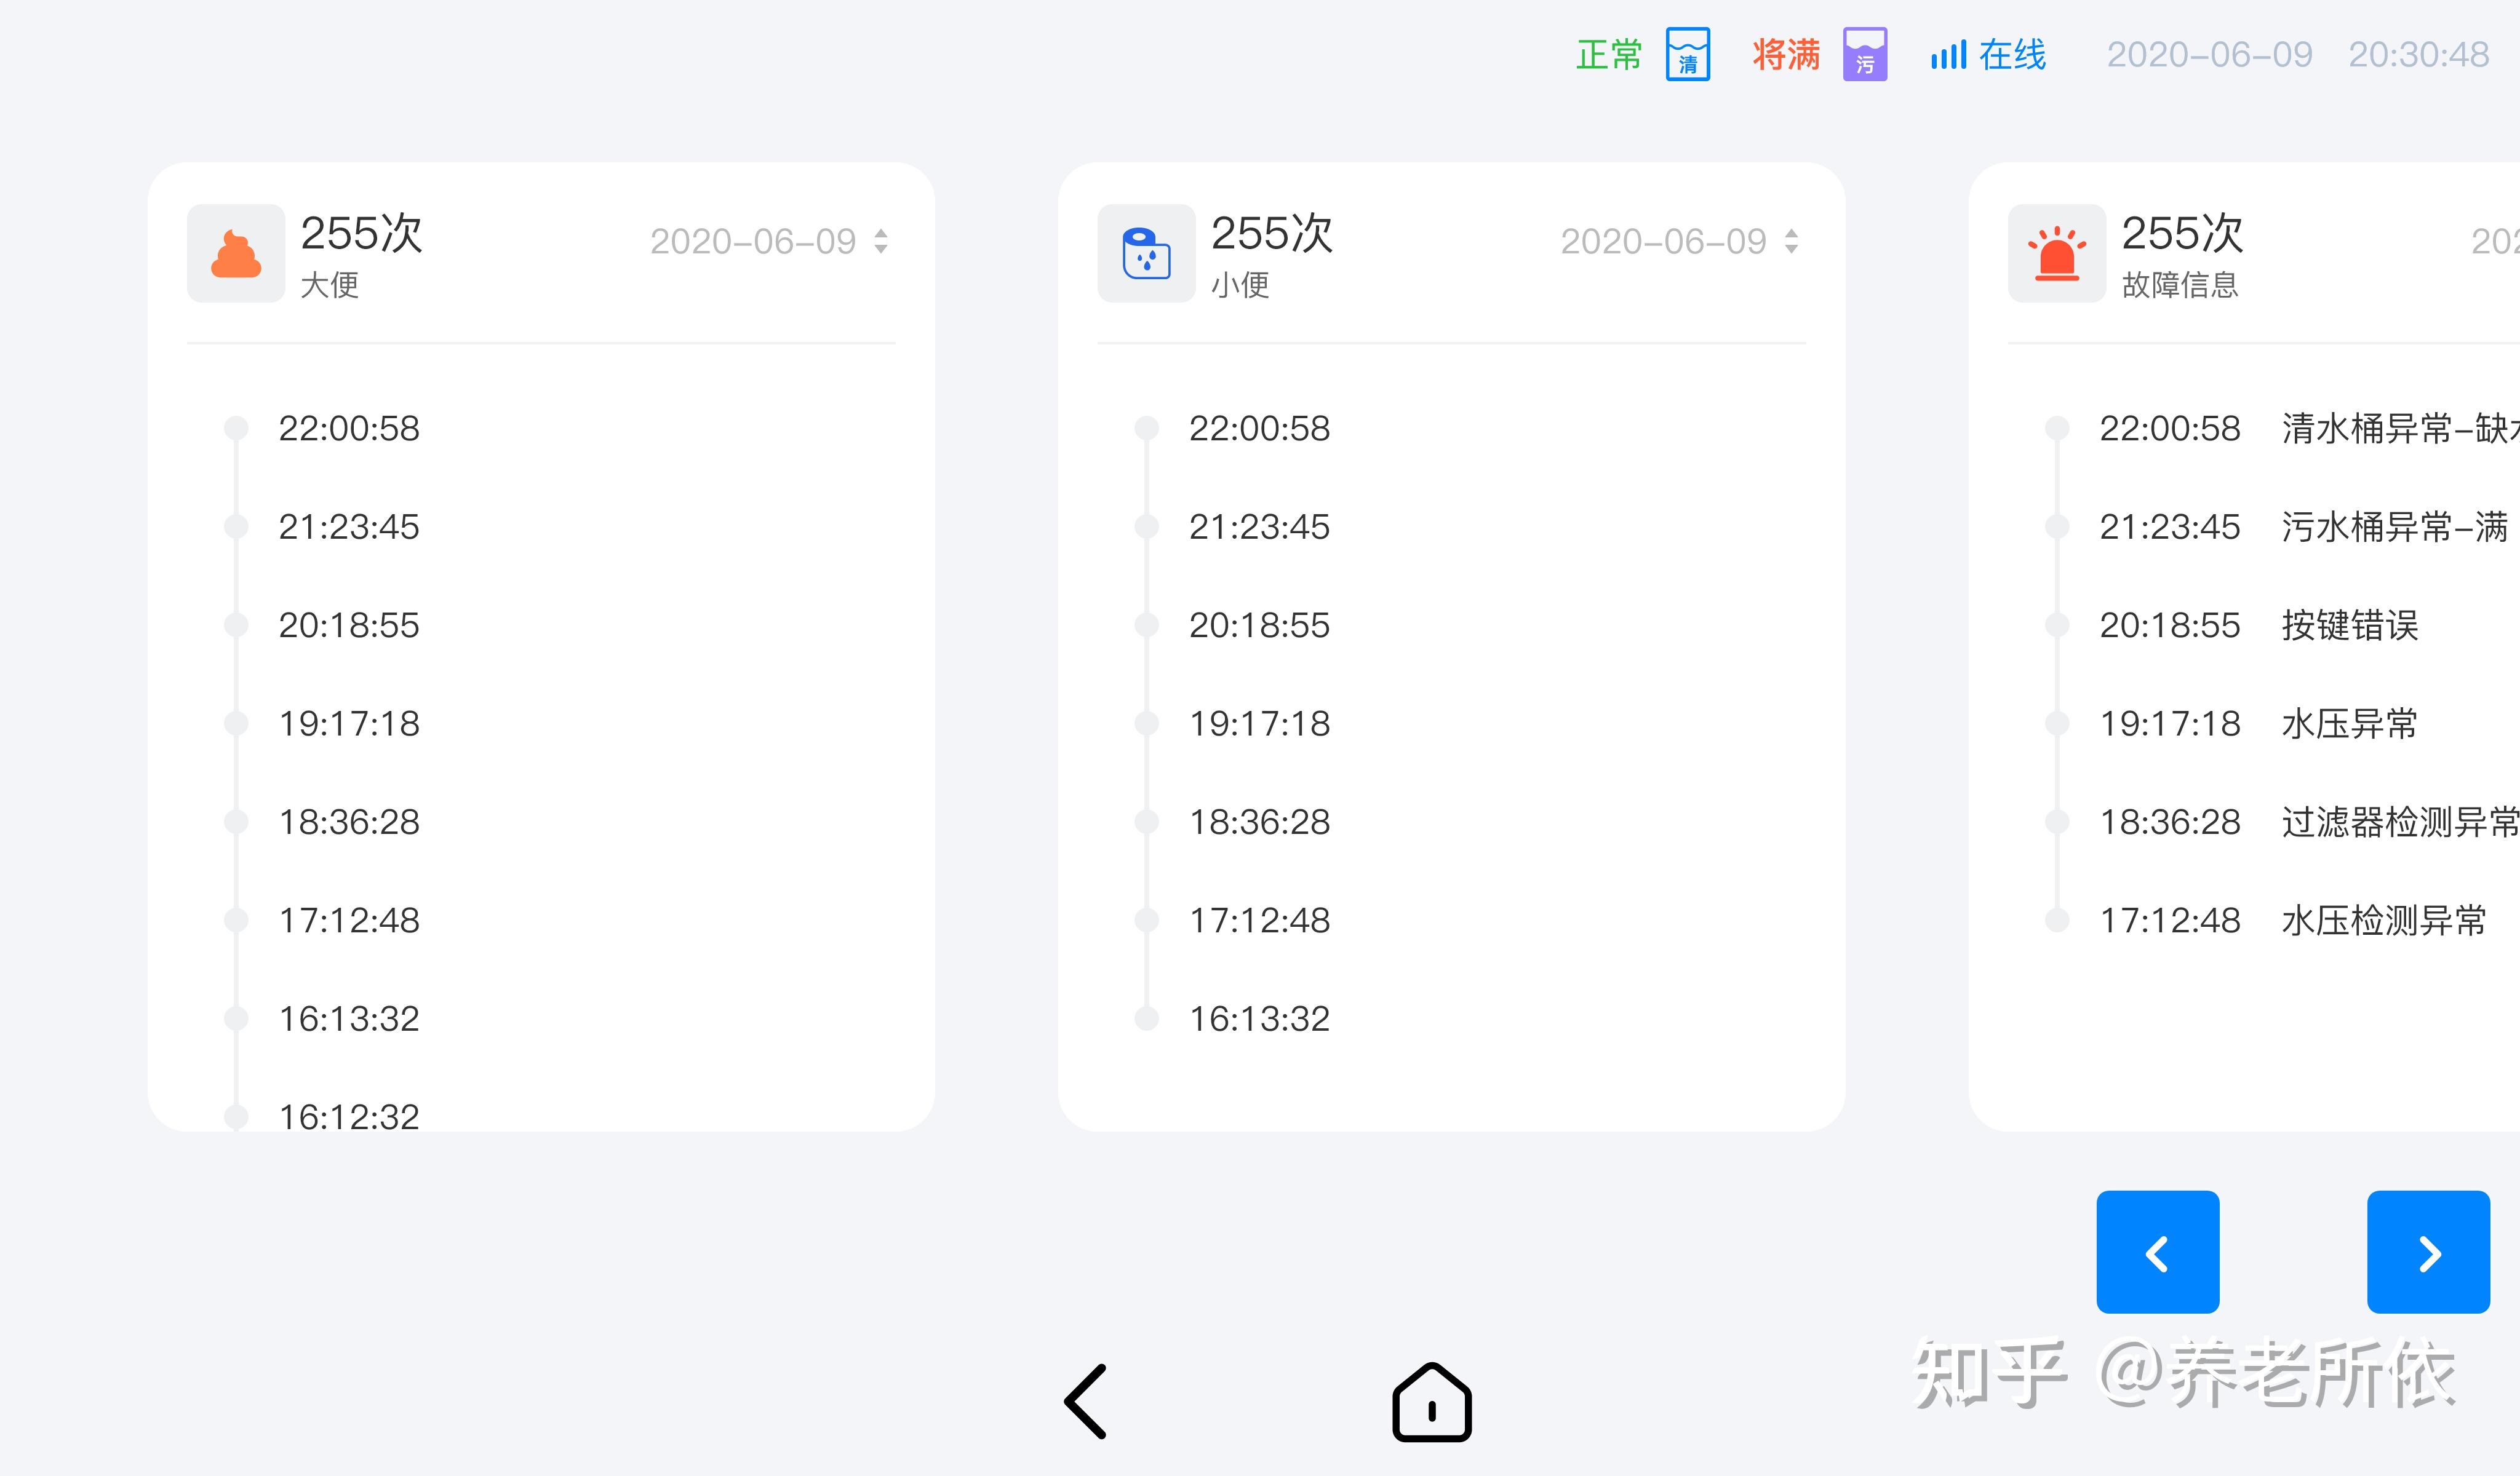The width and height of the screenshot is (2520, 1476).
Task: Click the red 故障信息 alarm icon
Action: click(2056, 254)
